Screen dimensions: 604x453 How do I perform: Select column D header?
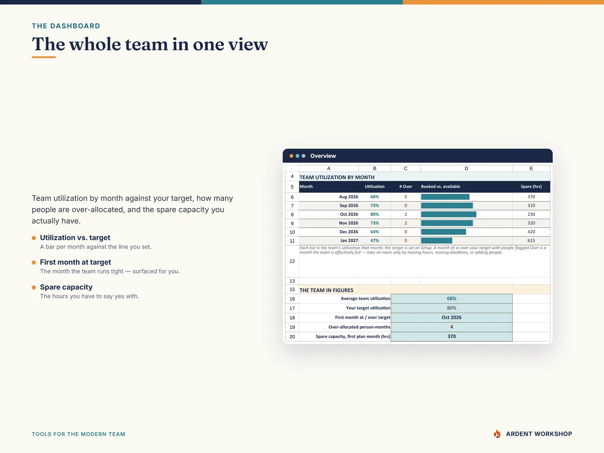[x=467, y=168]
